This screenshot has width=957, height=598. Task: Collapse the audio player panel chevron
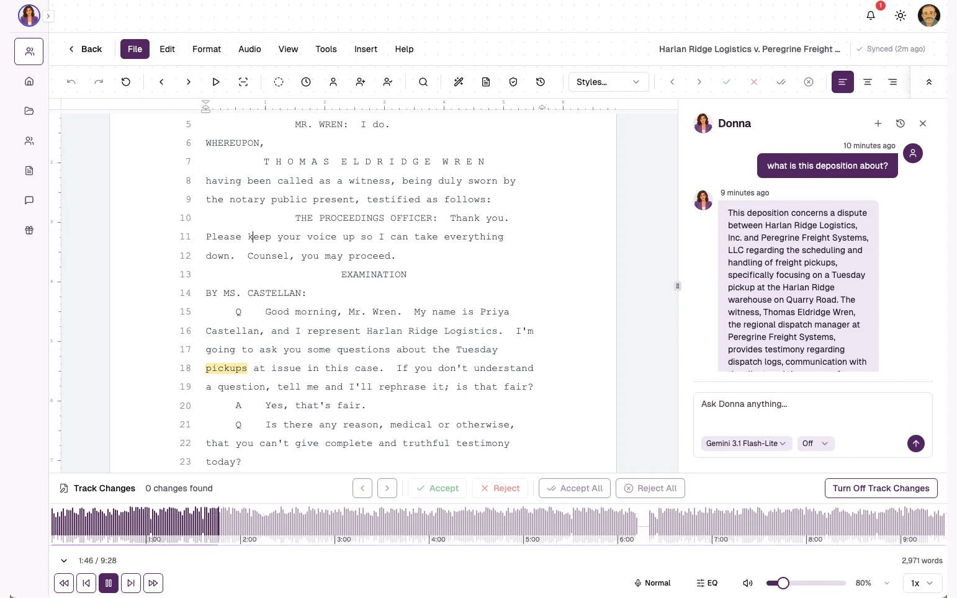pos(64,561)
